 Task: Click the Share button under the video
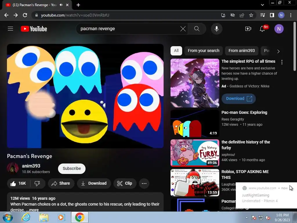point(61,184)
